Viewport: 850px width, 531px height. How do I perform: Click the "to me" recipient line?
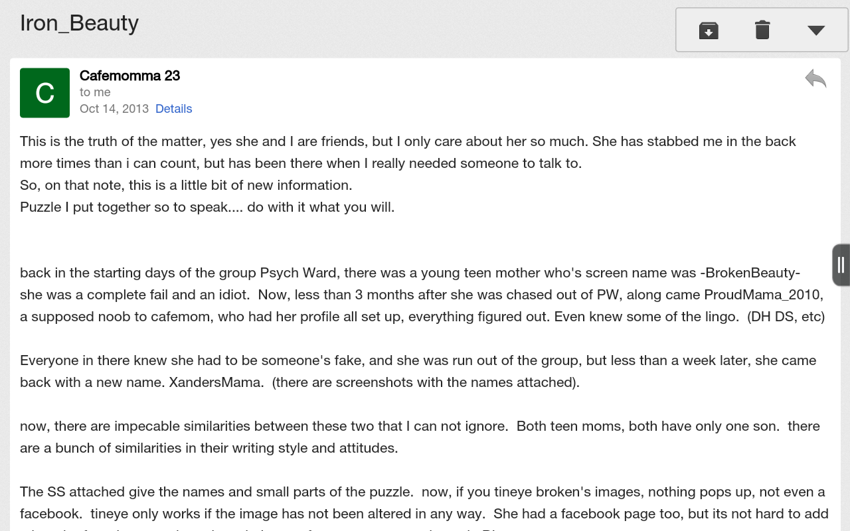pyautogui.click(x=95, y=92)
